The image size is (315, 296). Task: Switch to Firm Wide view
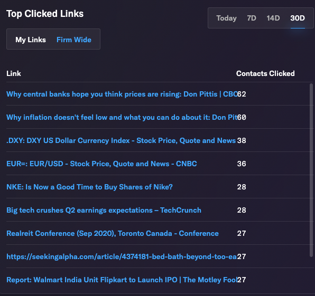[x=74, y=40]
